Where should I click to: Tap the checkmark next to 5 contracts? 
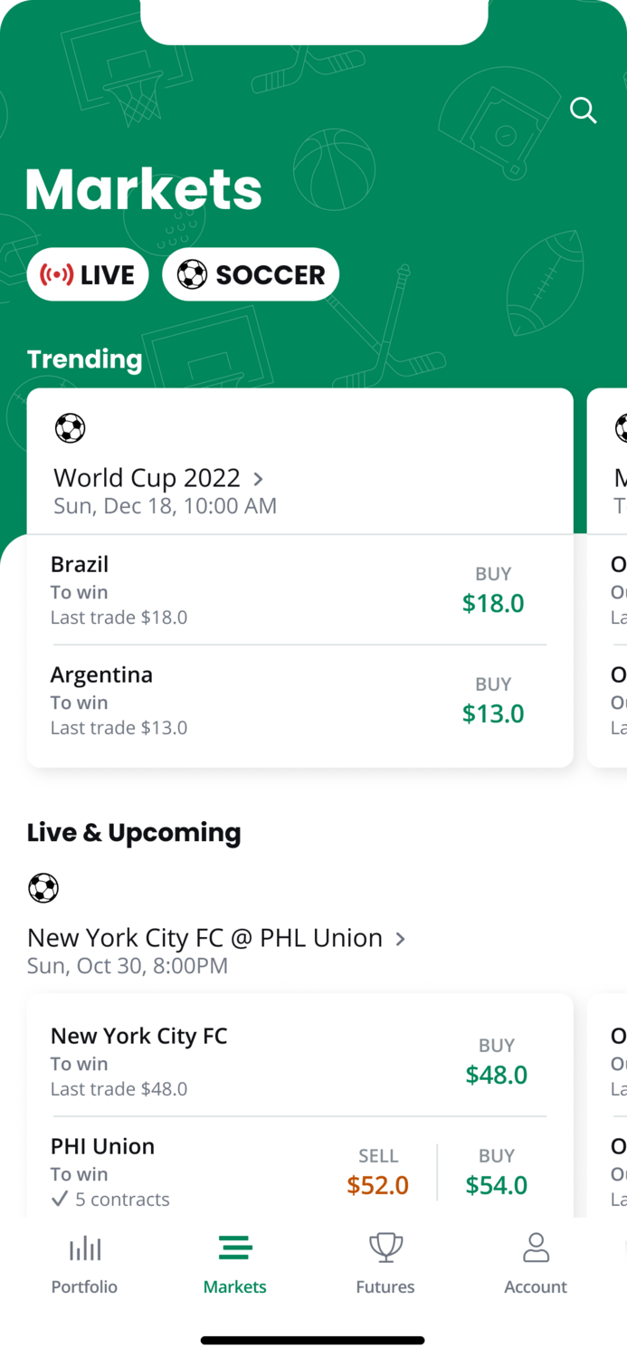coord(60,1199)
